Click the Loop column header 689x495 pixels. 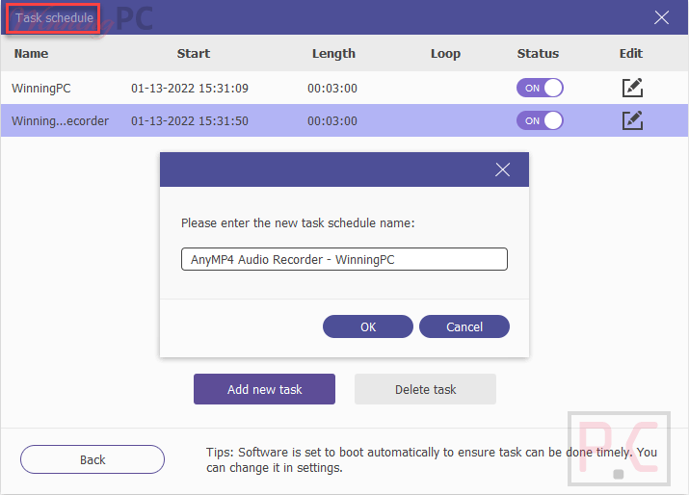pos(445,54)
